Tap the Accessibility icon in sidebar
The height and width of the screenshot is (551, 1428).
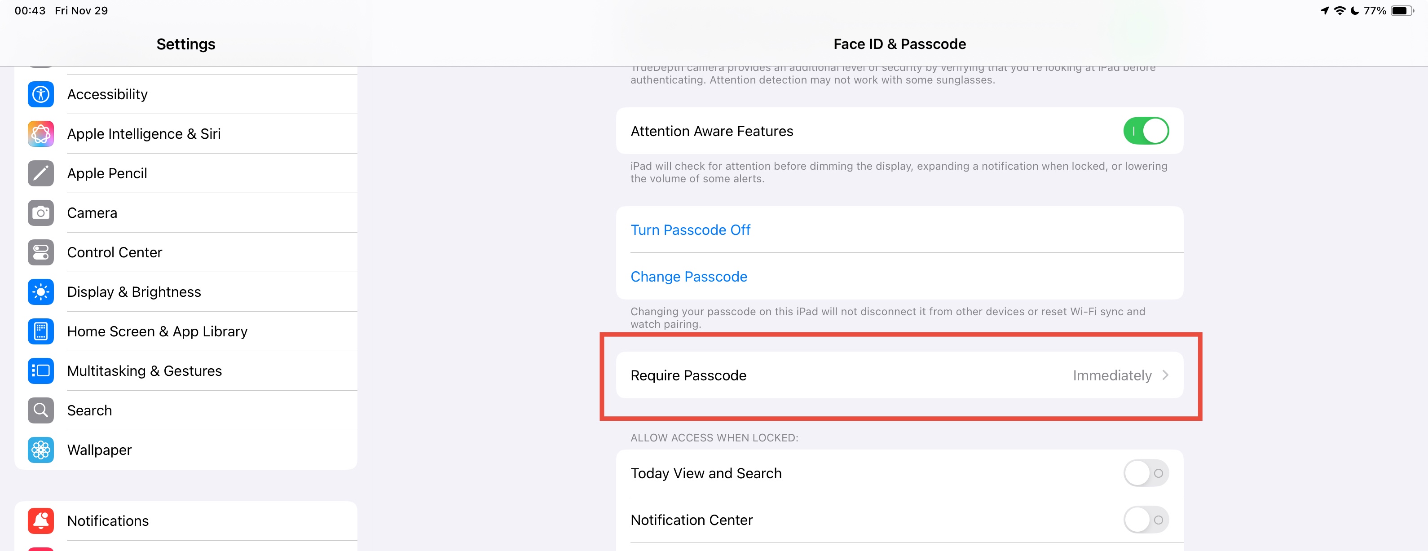tap(40, 94)
